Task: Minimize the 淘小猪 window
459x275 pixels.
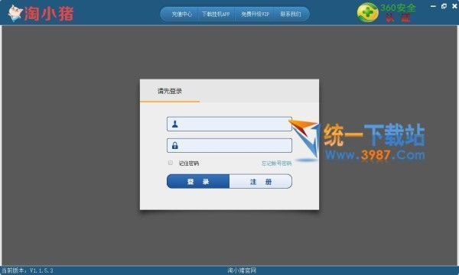Action: [433, 6]
